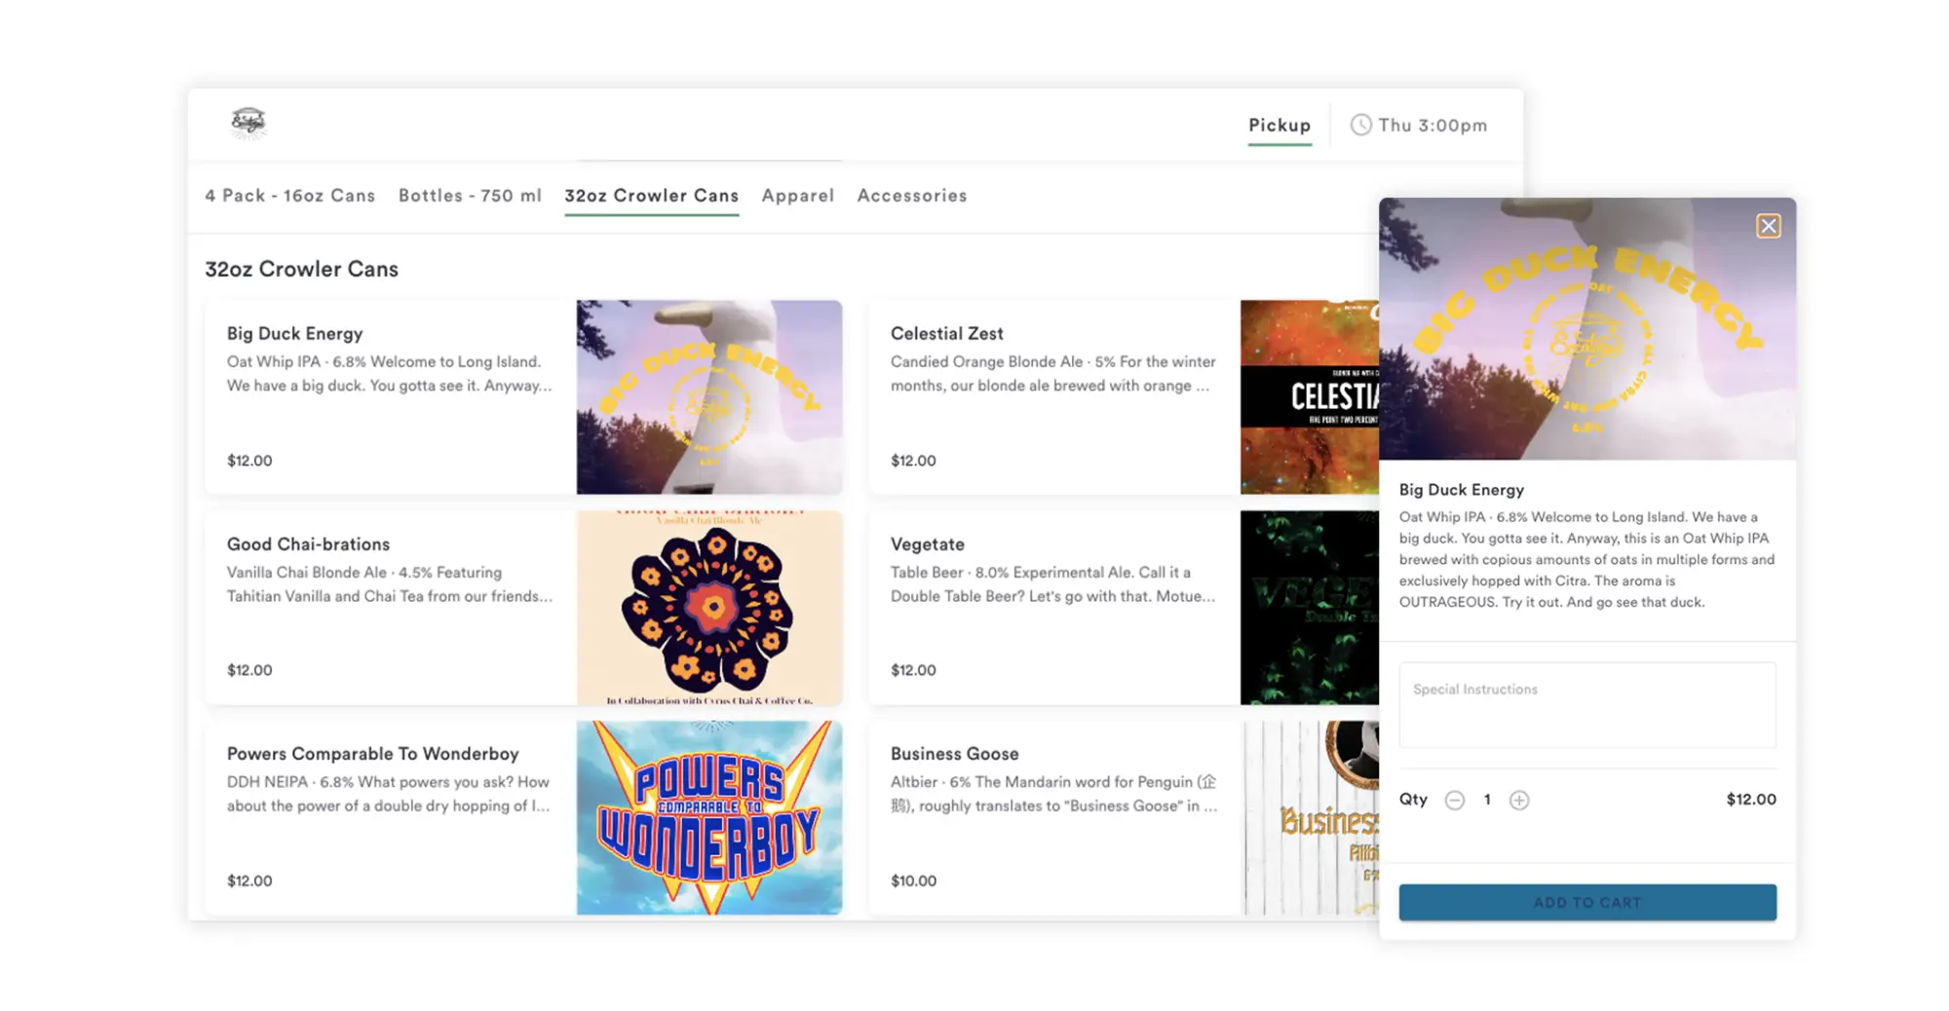
Task: Open the Good Chai-brations flower artwork thumbnail
Action: [708, 607]
